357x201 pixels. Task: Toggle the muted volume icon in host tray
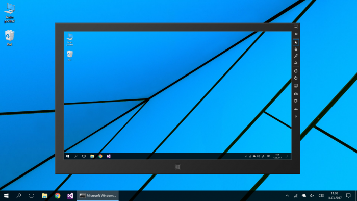pyautogui.click(x=312, y=196)
